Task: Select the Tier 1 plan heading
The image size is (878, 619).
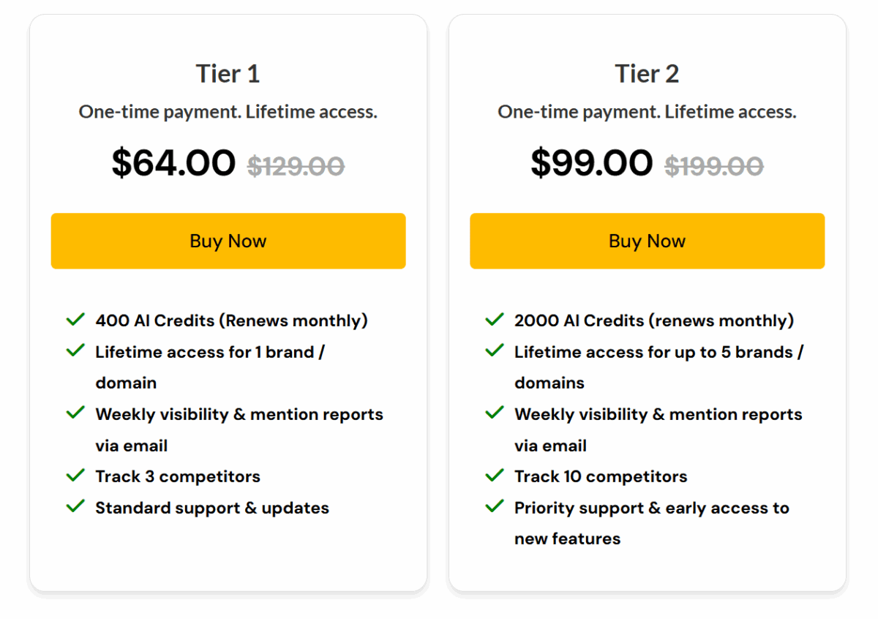Action: [x=228, y=74]
